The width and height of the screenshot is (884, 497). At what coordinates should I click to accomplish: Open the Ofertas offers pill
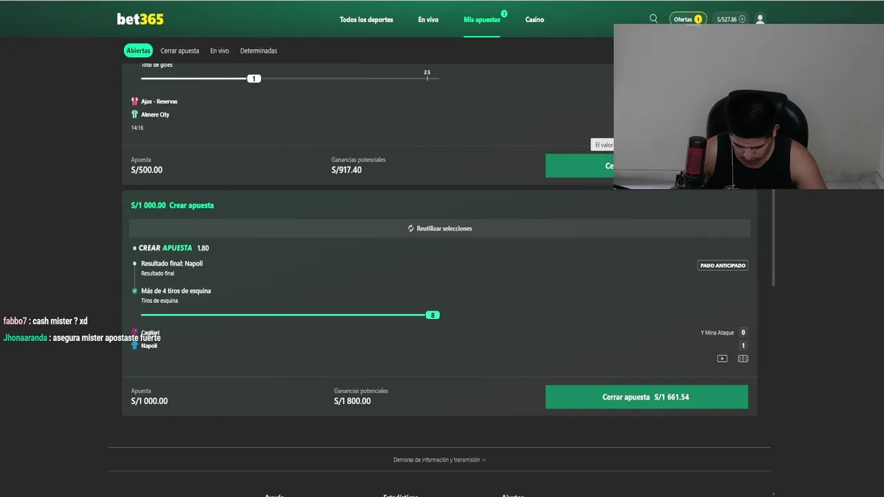[688, 19]
